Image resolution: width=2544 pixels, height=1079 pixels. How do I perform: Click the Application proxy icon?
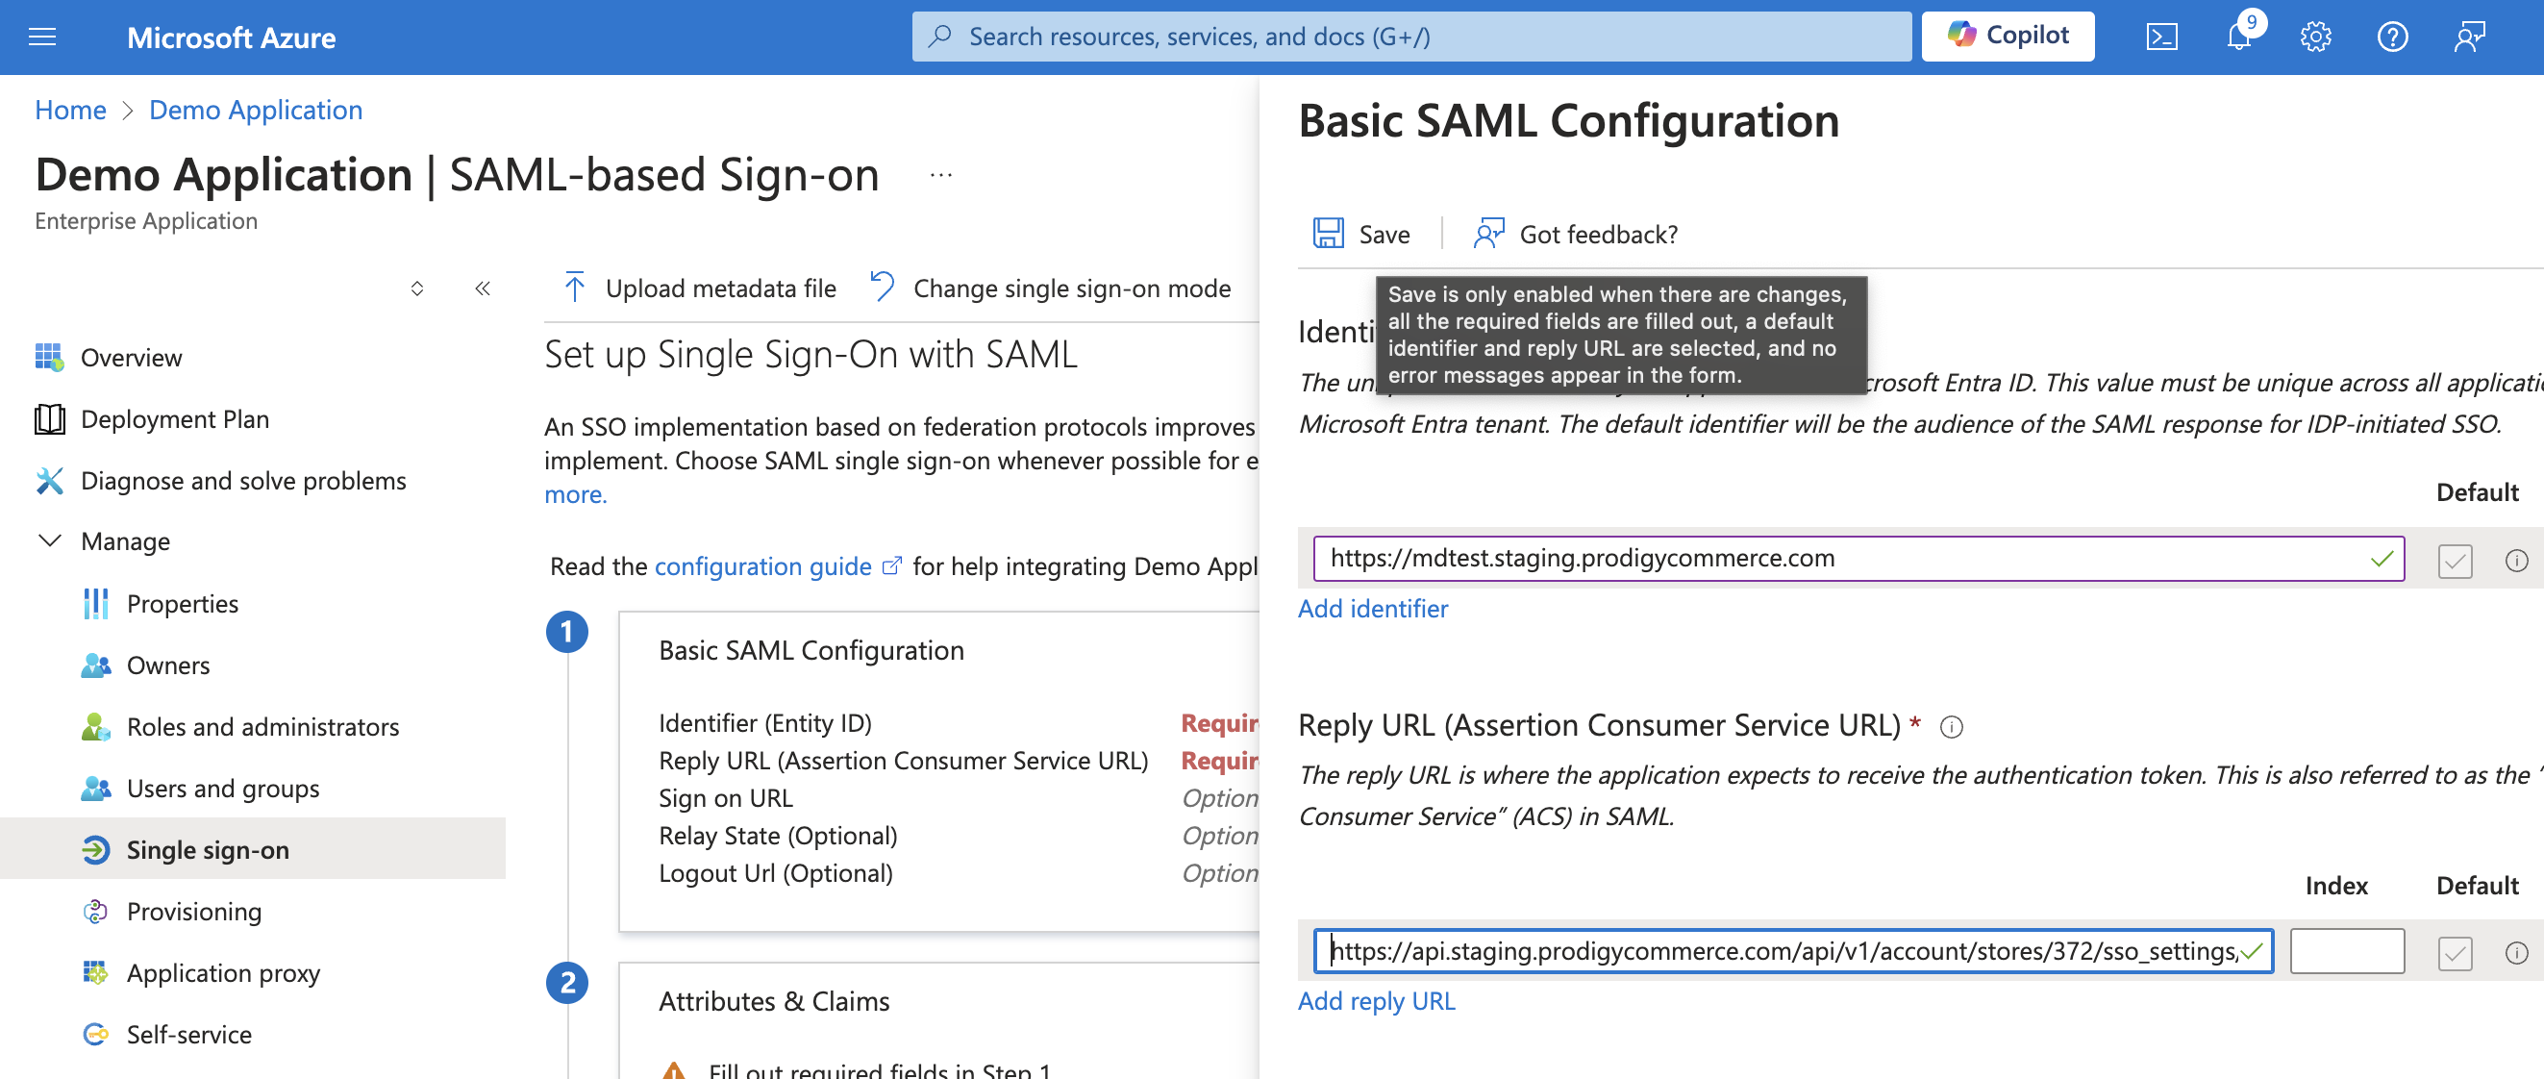click(x=96, y=972)
